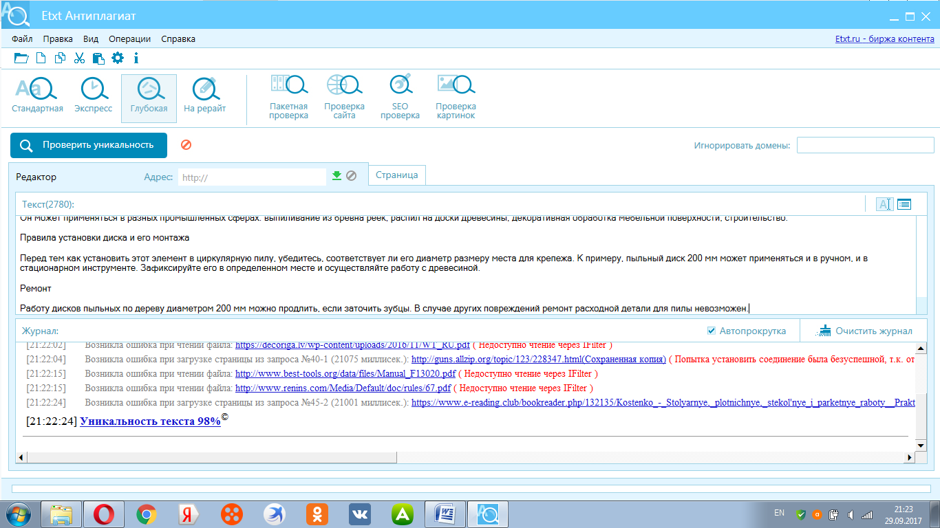Open Windows Start button
This screenshot has width=940, height=528.
click(x=19, y=514)
